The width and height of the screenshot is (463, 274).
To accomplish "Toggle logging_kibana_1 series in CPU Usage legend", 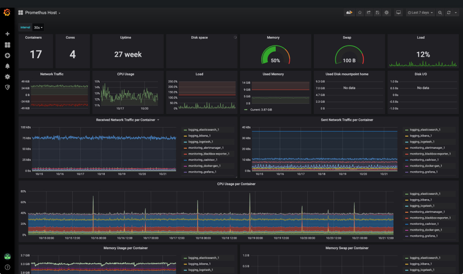I will [420, 199].
